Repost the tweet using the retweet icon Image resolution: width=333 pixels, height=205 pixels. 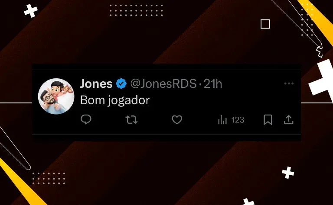click(x=131, y=120)
